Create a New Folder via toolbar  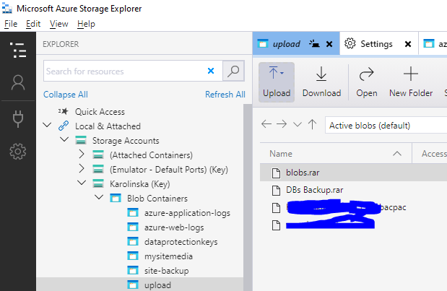point(411,82)
